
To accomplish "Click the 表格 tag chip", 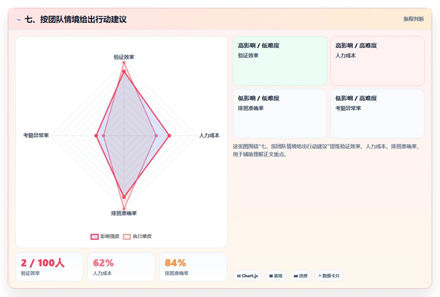I will pos(275,276).
